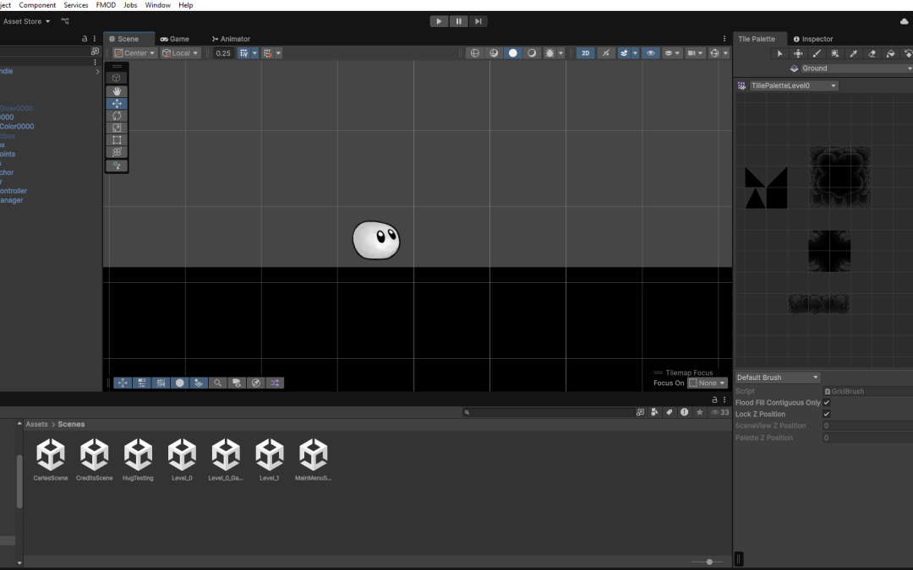The width and height of the screenshot is (913, 570).
Task: Choose Tile Palette Move selection tool
Action: pyautogui.click(x=798, y=53)
